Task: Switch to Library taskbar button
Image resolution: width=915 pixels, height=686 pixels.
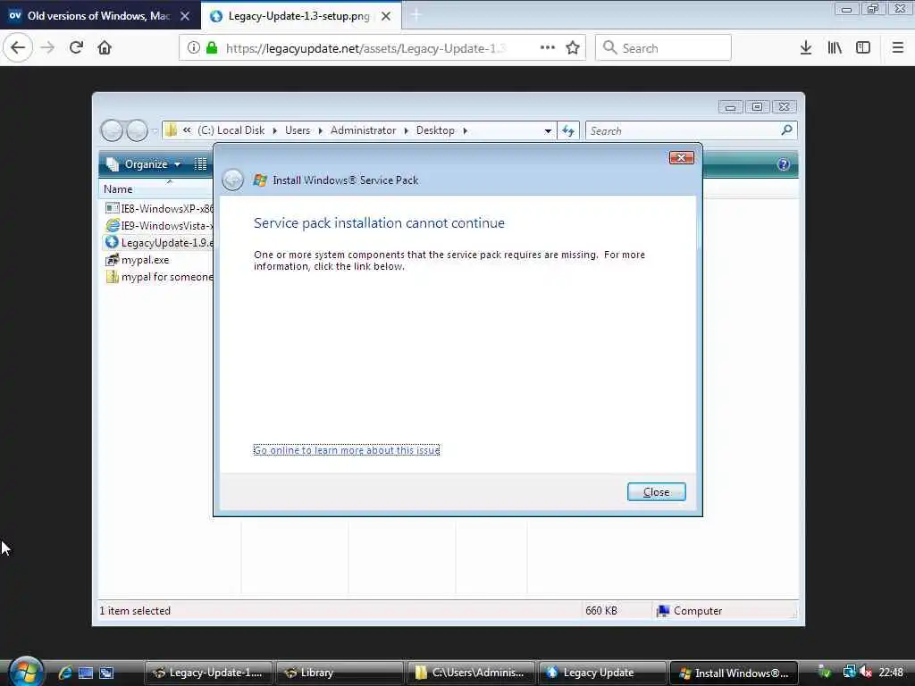Action: click(339, 673)
